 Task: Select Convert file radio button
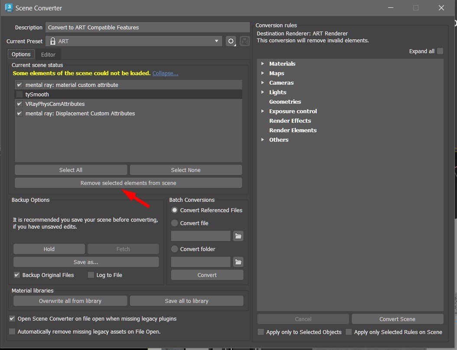click(x=174, y=223)
